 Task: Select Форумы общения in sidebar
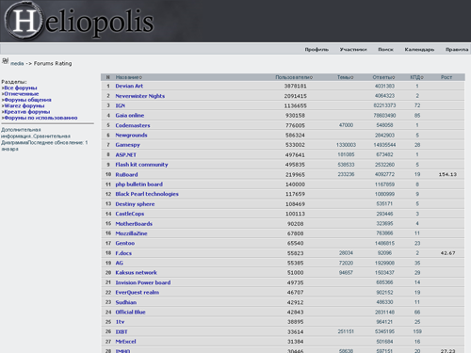pyautogui.click(x=27, y=100)
